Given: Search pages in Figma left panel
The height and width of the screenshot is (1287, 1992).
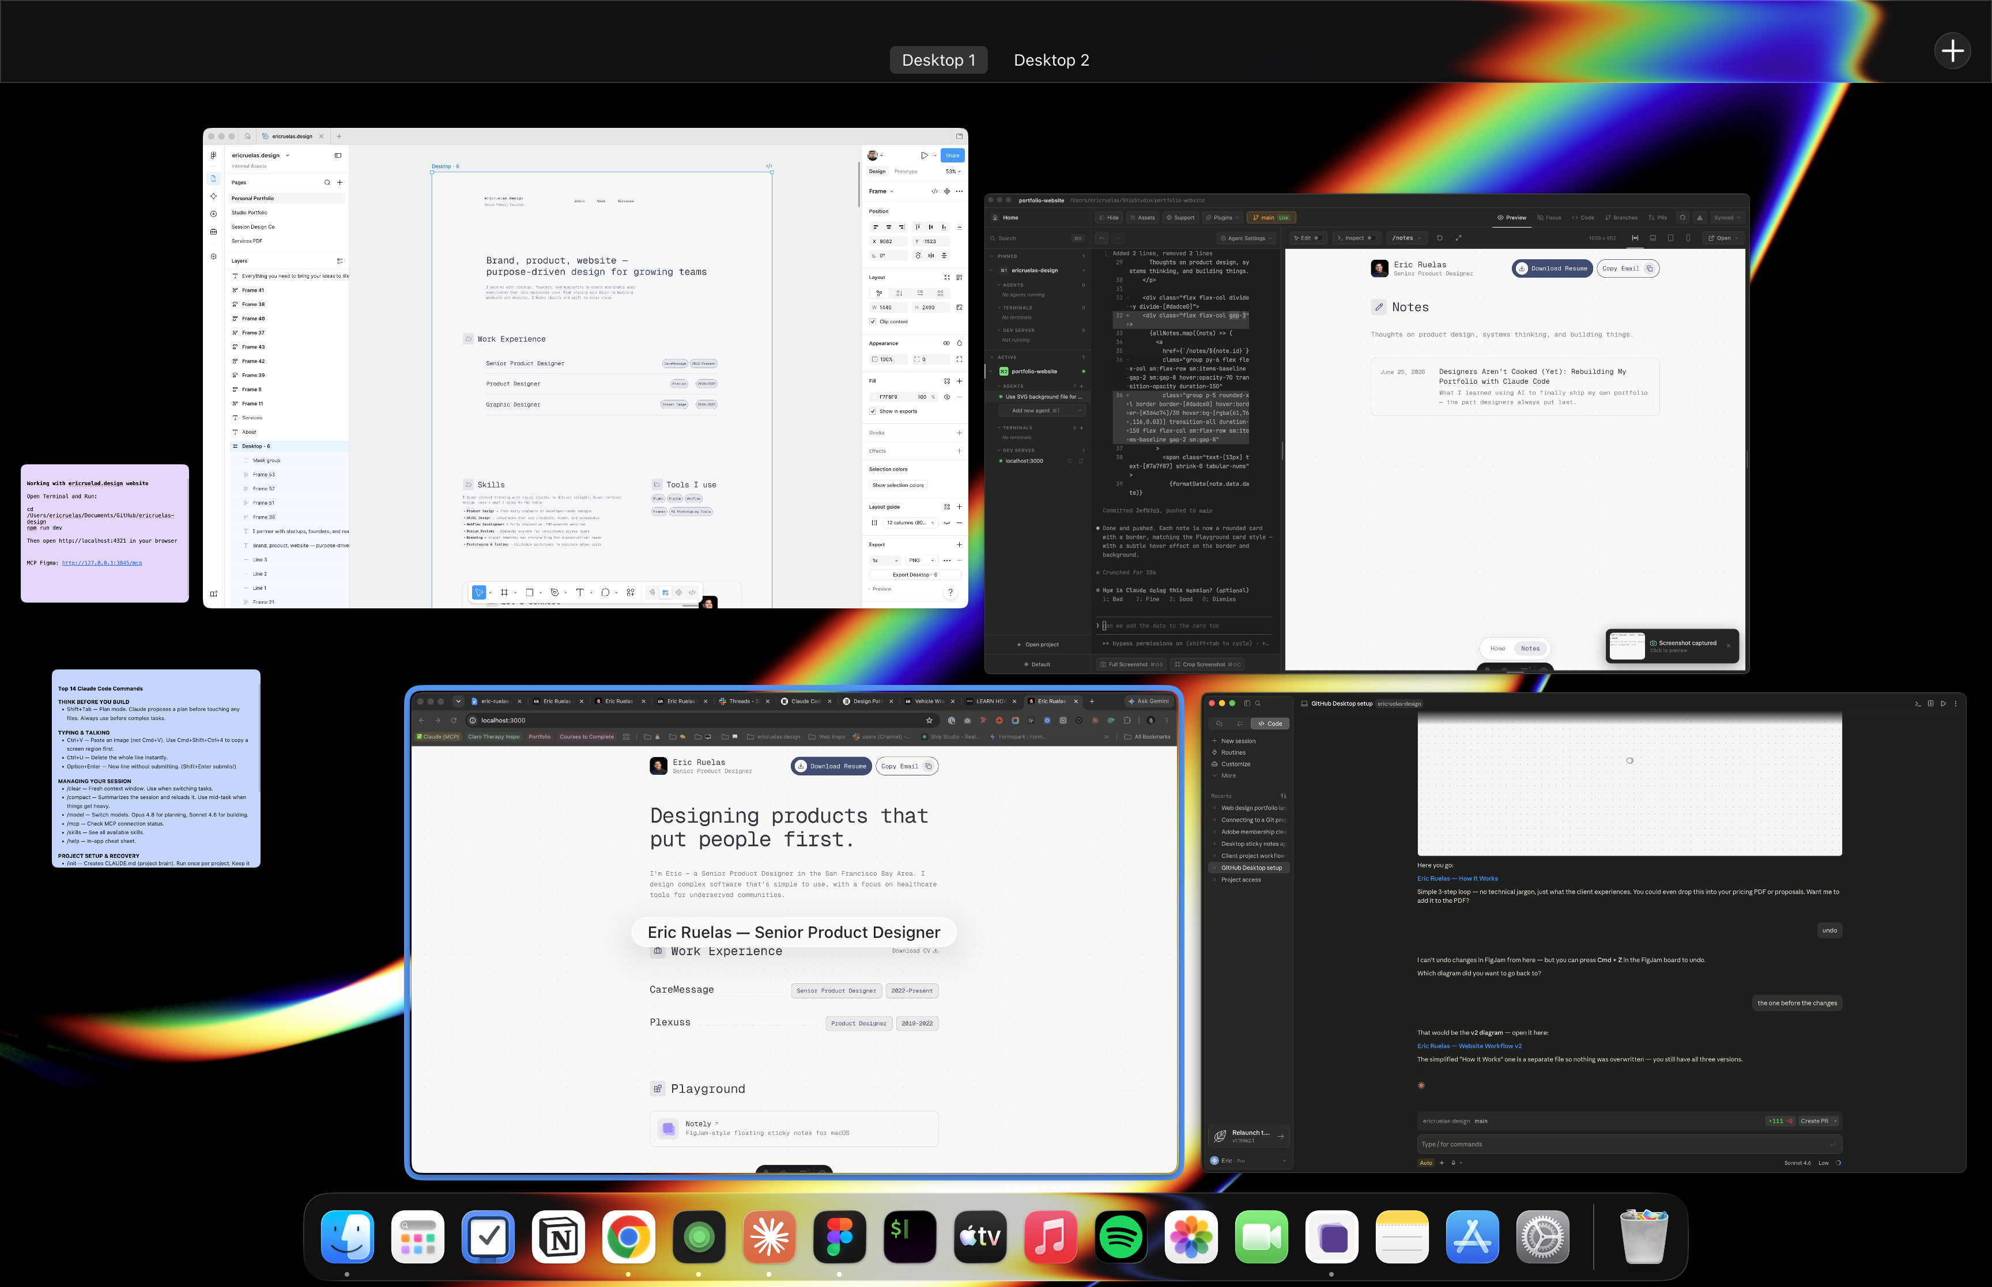Looking at the screenshot, I should pyautogui.click(x=327, y=182).
